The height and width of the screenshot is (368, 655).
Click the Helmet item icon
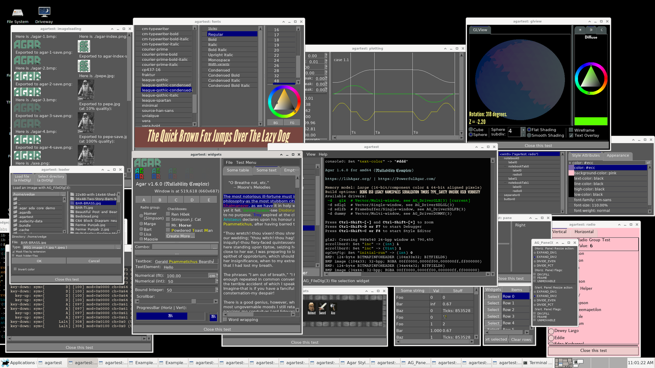311,307
